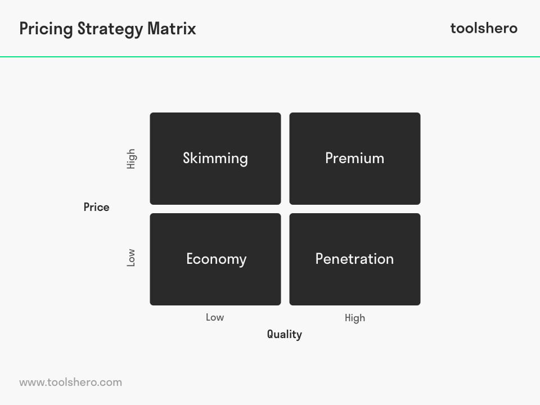540x405 pixels.
Task: Select the vertical Low price label
Action: 131,258
